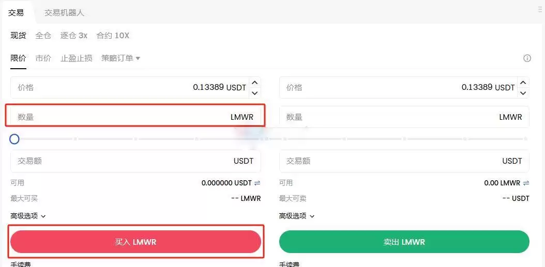Switch to the 交易机器人 tab

point(64,12)
